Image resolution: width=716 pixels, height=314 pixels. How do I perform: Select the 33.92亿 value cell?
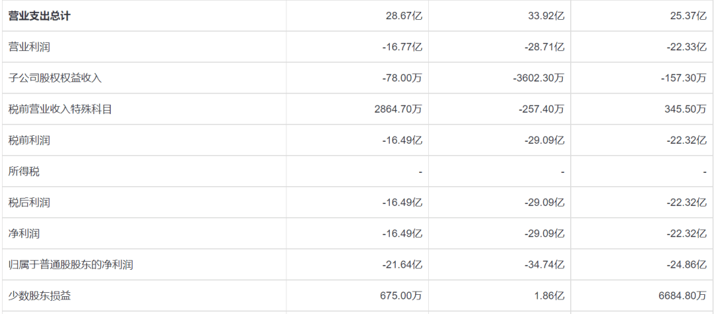click(545, 16)
